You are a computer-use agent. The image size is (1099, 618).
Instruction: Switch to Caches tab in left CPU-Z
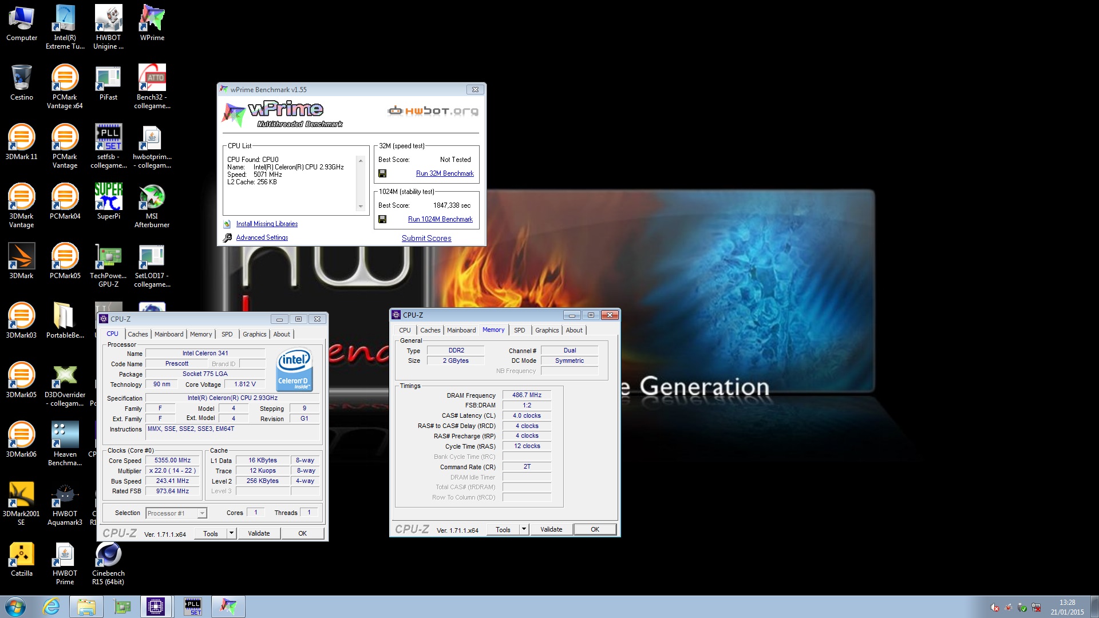tap(137, 334)
